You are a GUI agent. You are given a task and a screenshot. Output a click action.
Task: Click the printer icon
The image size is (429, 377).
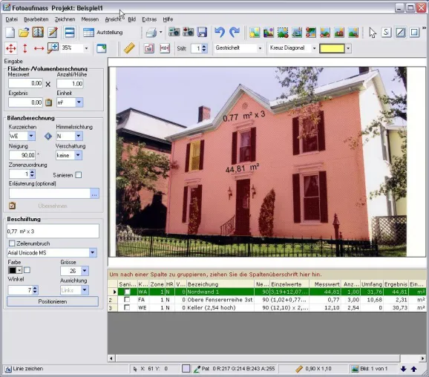point(151,33)
